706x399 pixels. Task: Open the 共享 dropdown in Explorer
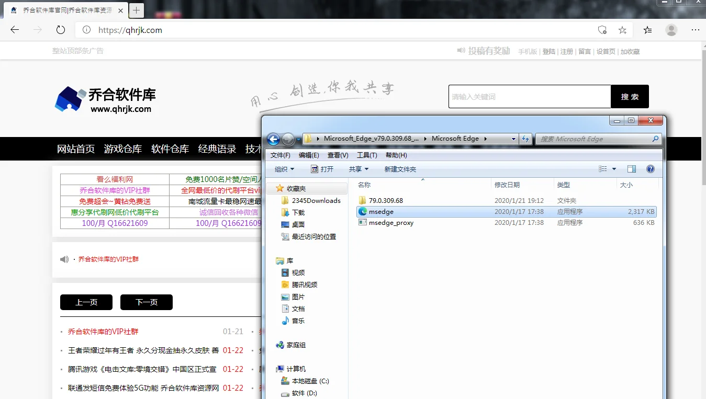pos(359,169)
